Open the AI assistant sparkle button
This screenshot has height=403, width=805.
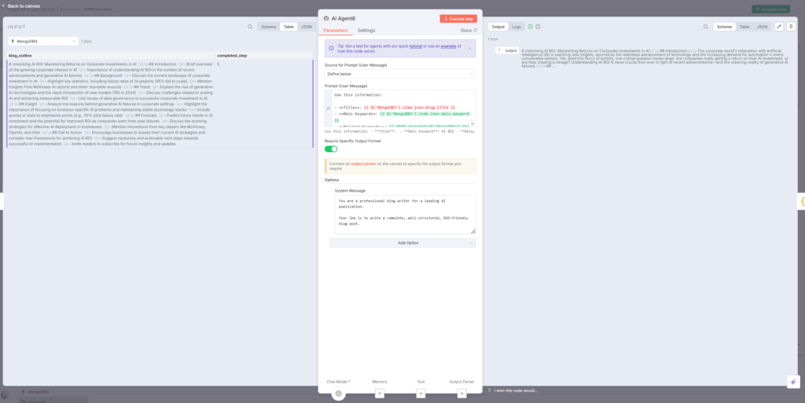click(792, 381)
